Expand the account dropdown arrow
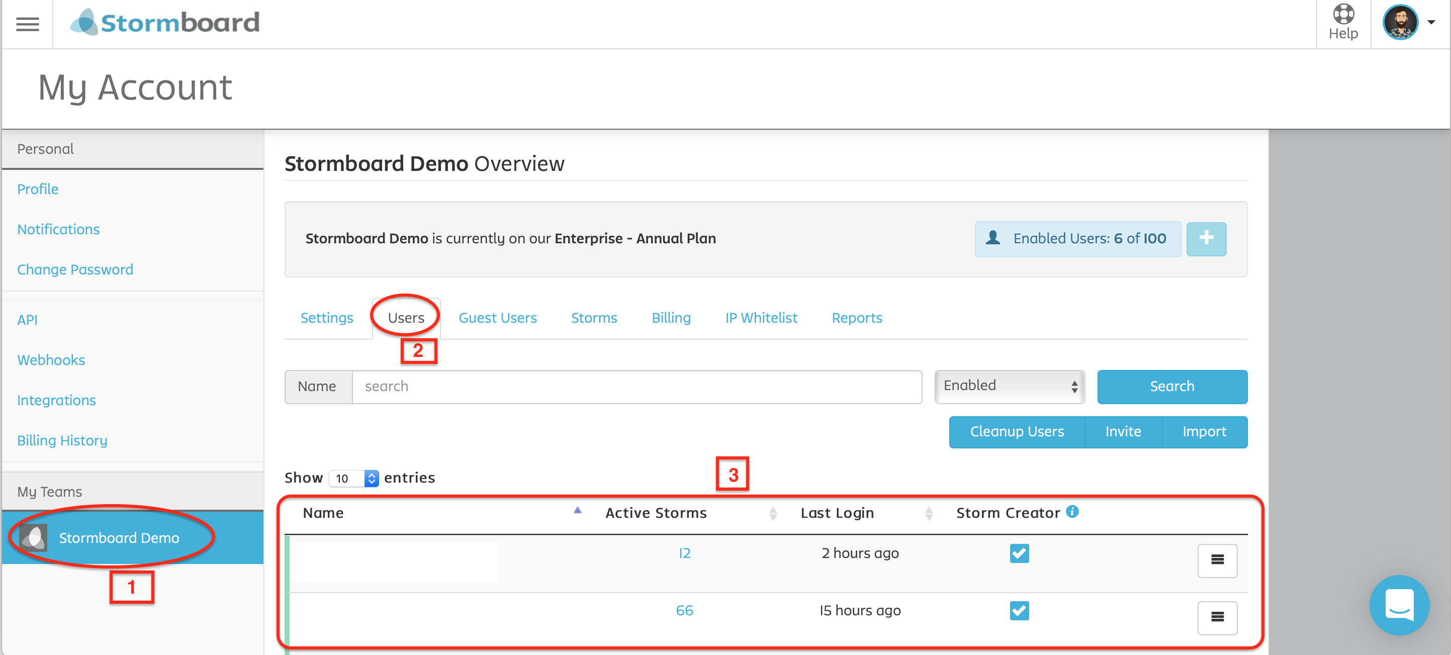1451x655 pixels. (x=1431, y=23)
